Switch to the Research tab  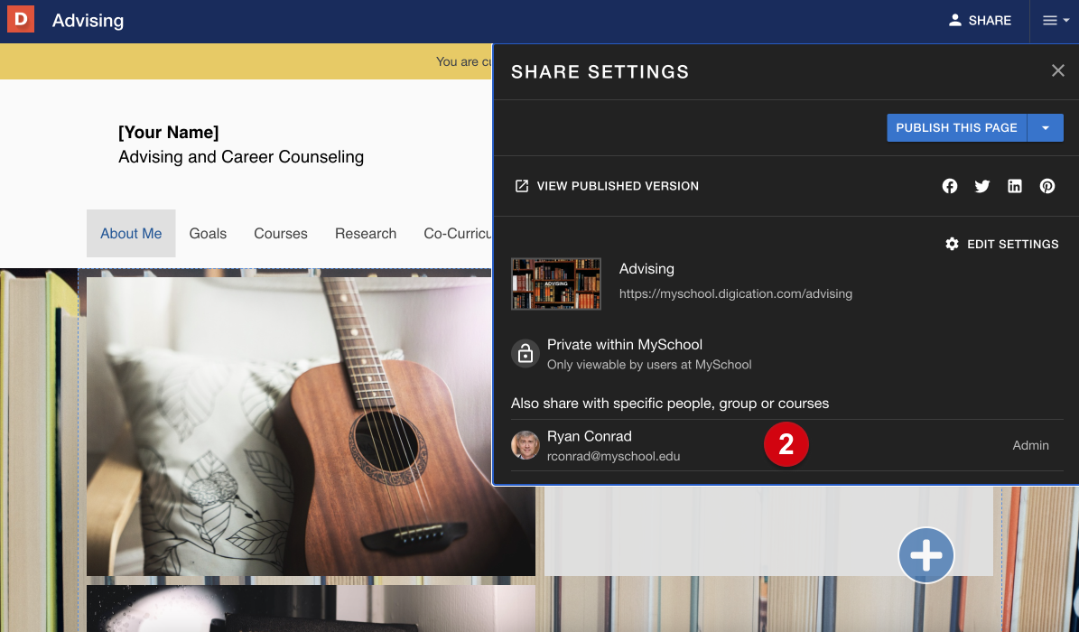366,233
